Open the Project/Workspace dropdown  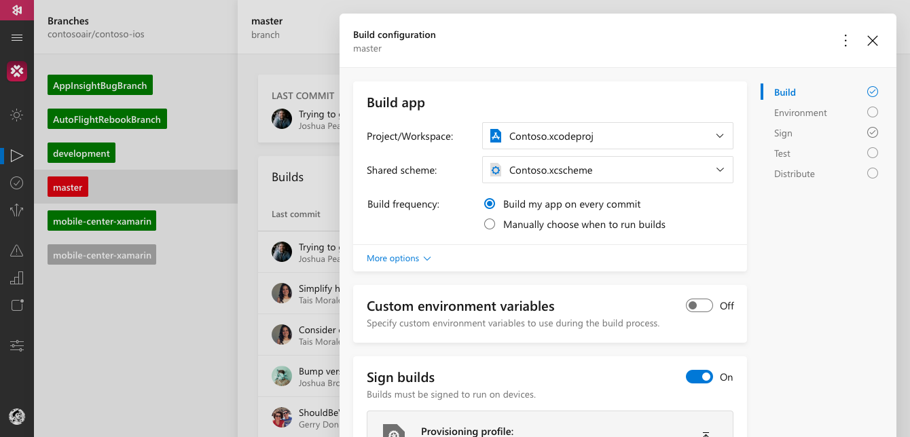(x=607, y=136)
